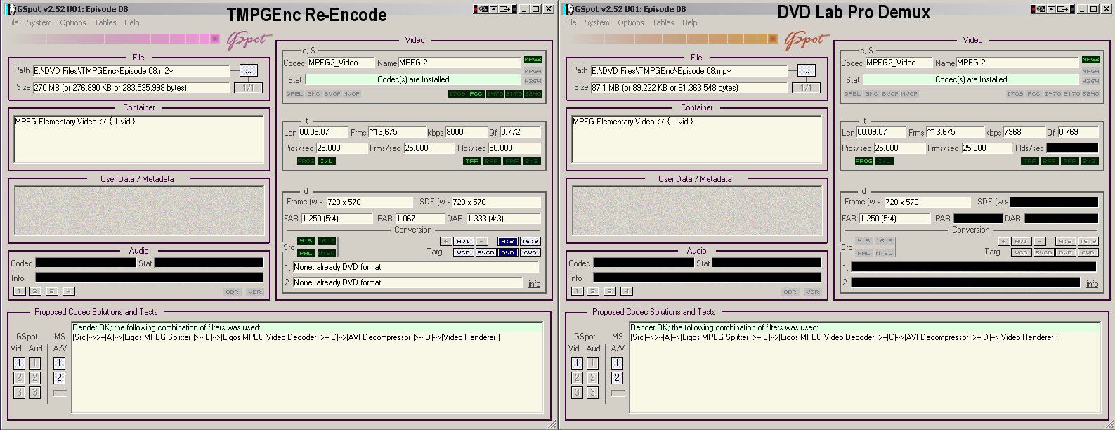Open Help menu in right GSpot window
The width and height of the screenshot is (1115, 430).
(690, 22)
